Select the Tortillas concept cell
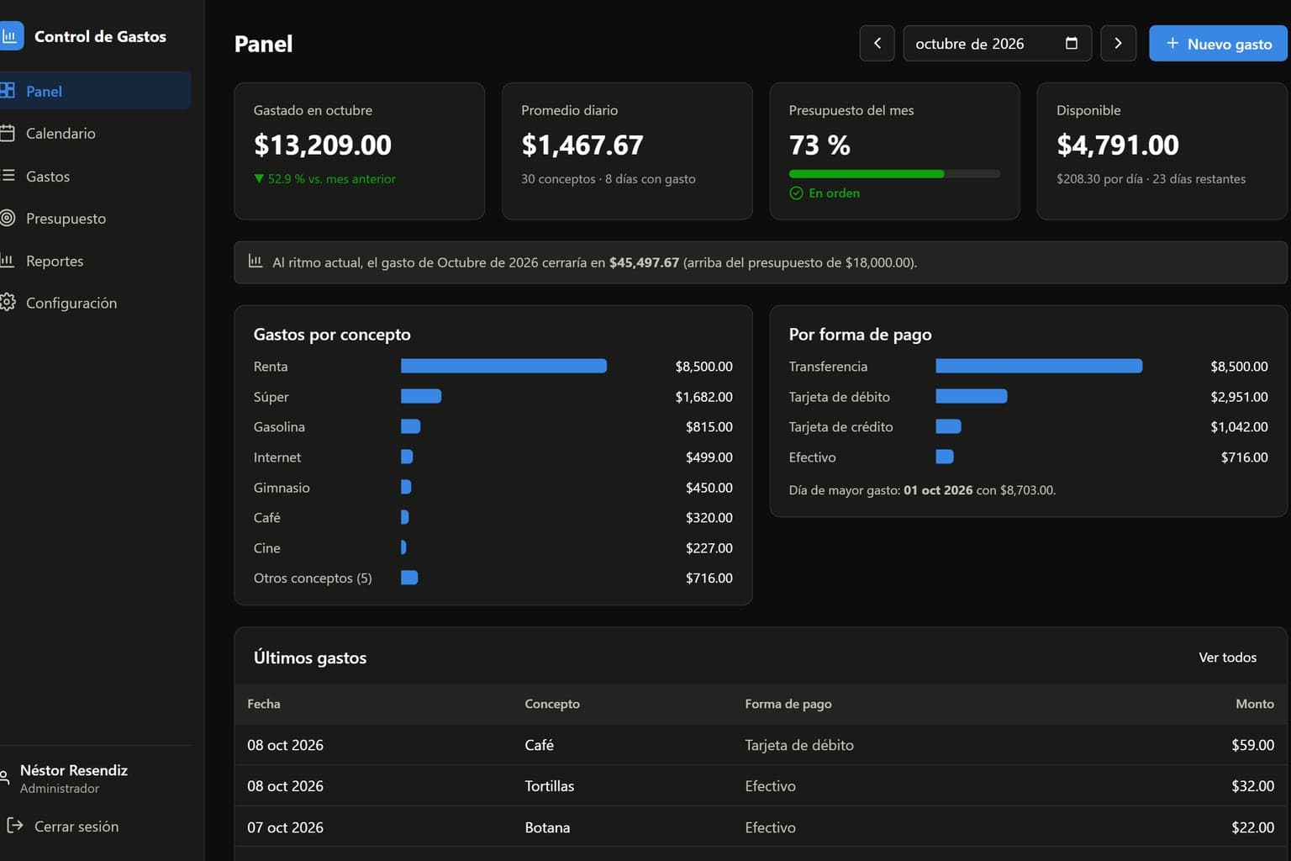Image resolution: width=1291 pixels, height=861 pixels. point(550,786)
